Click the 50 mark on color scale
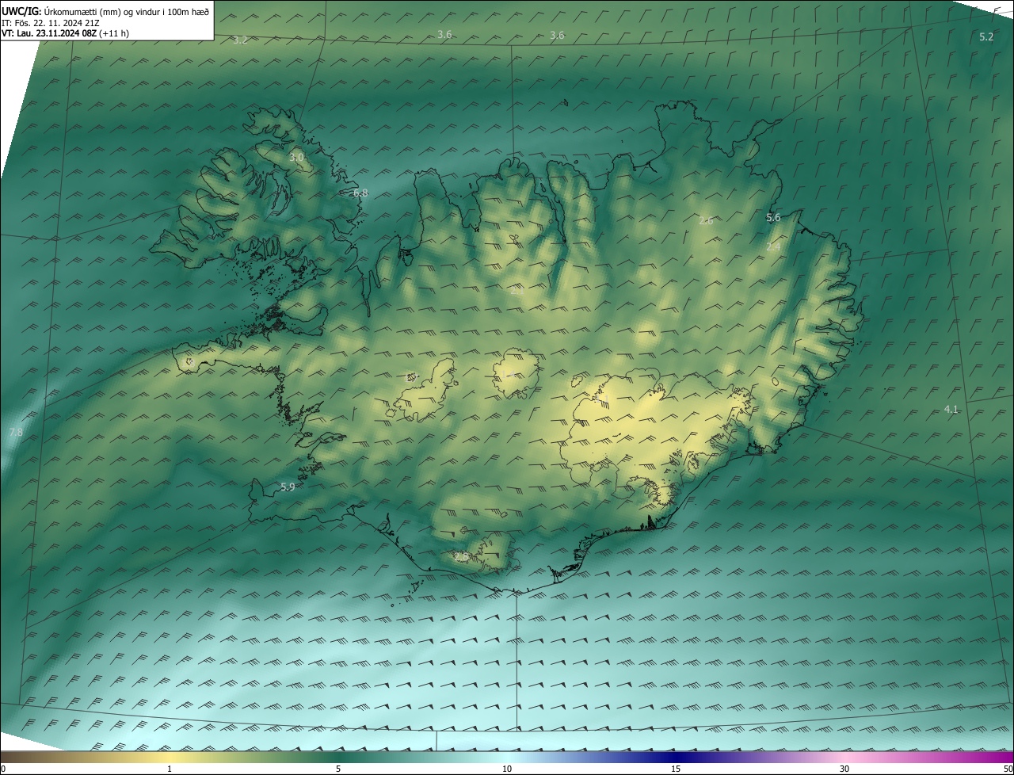The width and height of the screenshot is (1014, 775). click(1008, 769)
